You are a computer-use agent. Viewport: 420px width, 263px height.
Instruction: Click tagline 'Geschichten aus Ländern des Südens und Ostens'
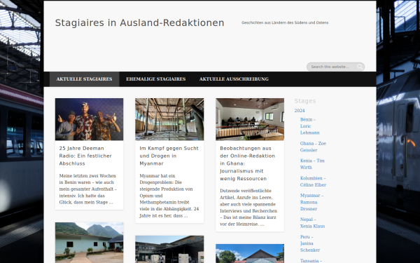[285, 23]
